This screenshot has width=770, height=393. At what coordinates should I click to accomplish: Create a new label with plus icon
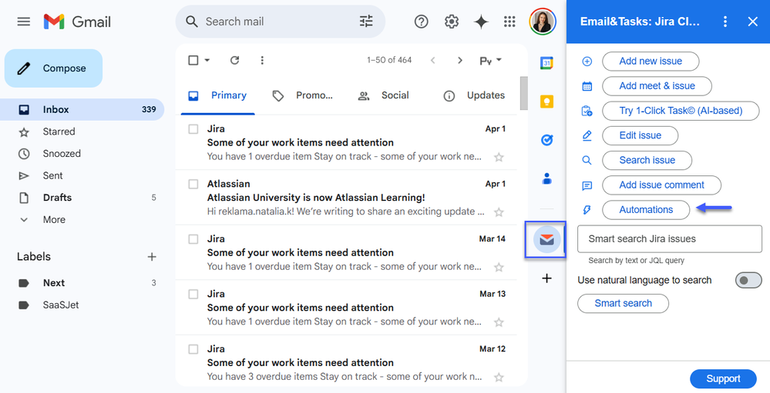point(152,257)
